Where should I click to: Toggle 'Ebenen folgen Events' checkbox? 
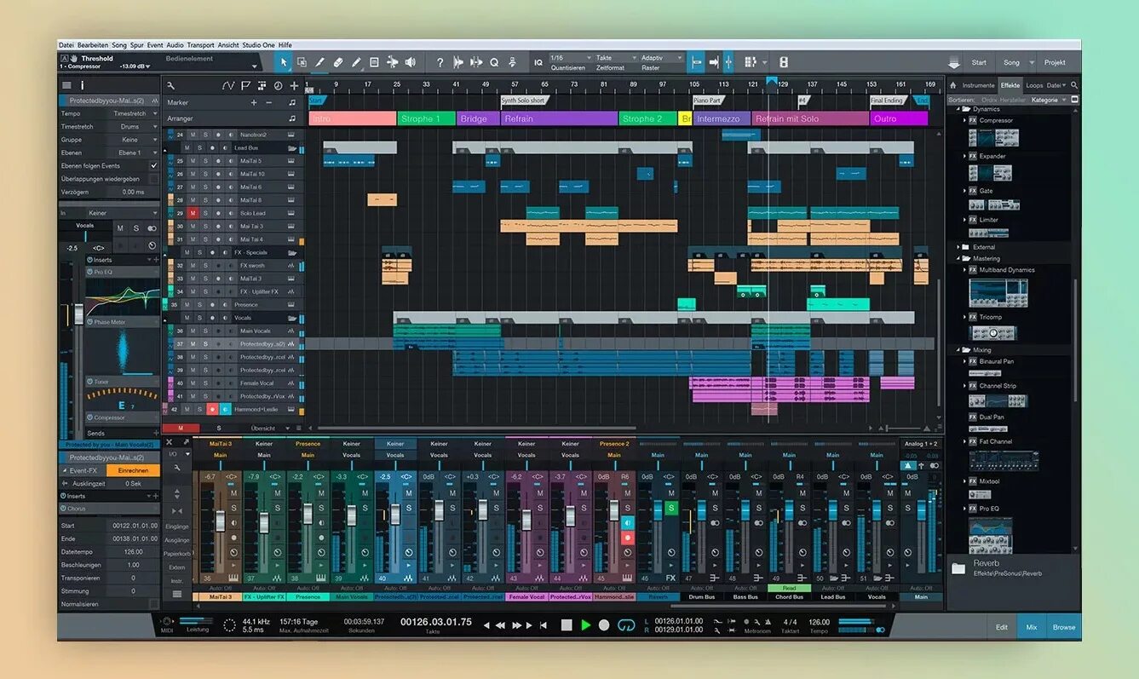tap(154, 165)
